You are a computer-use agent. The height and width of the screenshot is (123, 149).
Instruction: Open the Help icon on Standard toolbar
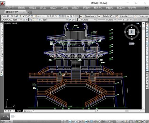pos(77,16)
